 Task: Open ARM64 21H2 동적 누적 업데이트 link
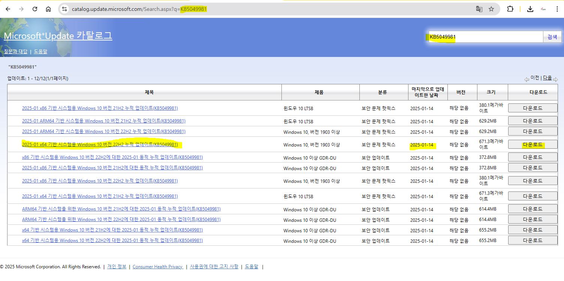121,209
